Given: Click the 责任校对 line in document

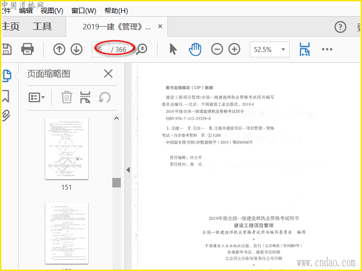Looking at the screenshot, I should click(x=186, y=164).
